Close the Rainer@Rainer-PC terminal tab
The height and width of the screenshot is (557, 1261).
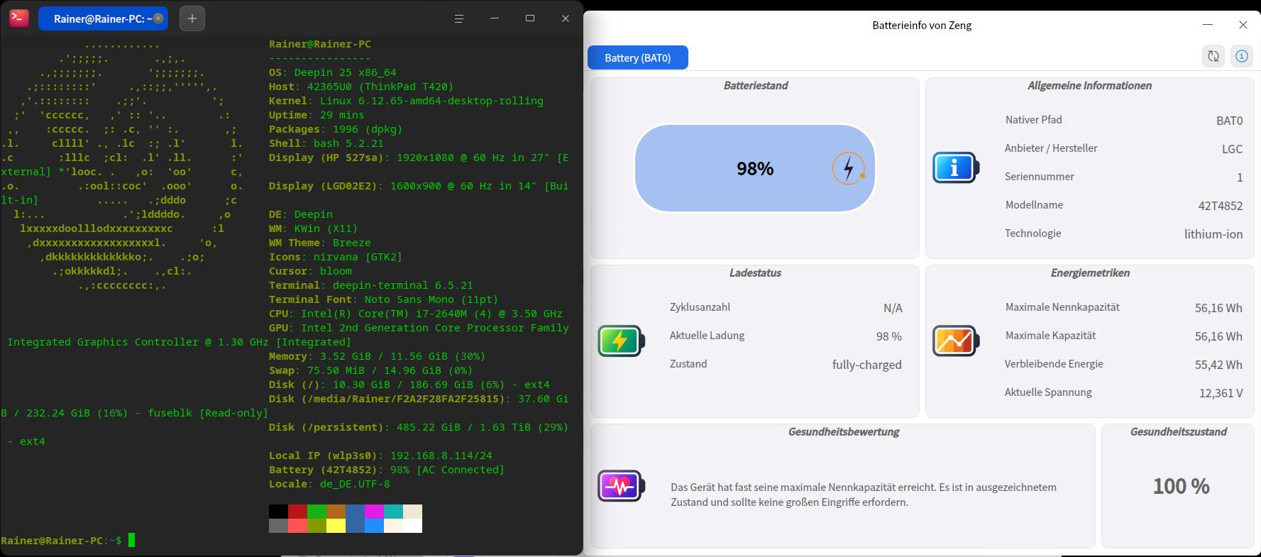click(x=158, y=18)
